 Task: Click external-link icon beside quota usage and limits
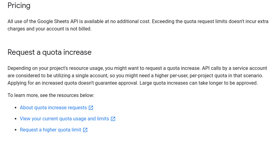[x=113, y=119]
